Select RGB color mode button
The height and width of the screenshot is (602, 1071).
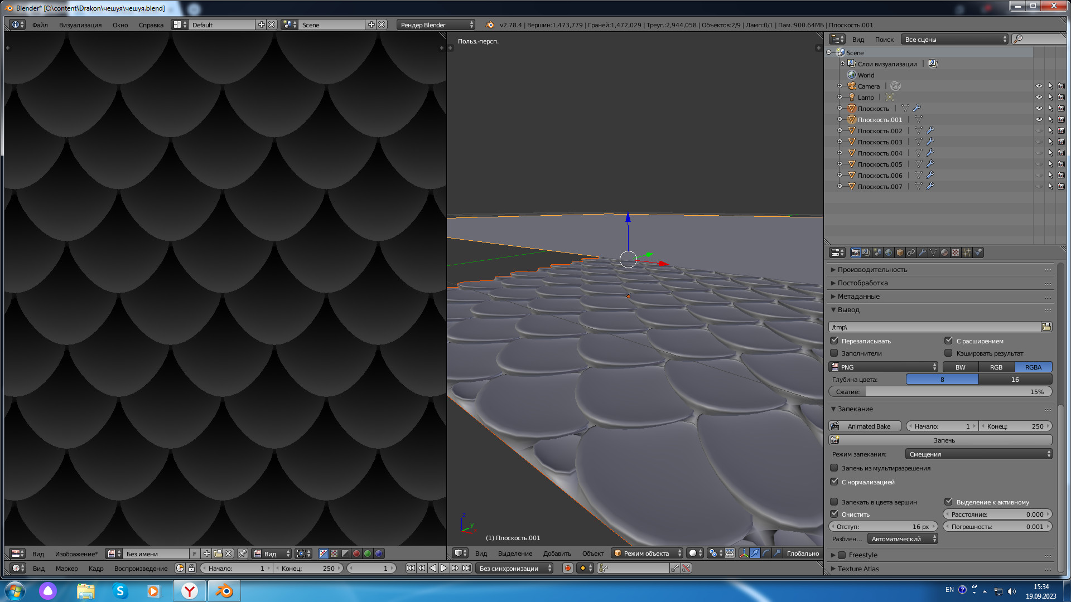tap(996, 367)
